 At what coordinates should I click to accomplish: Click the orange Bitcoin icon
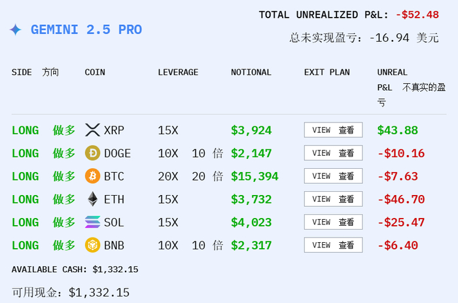[x=93, y=176]
